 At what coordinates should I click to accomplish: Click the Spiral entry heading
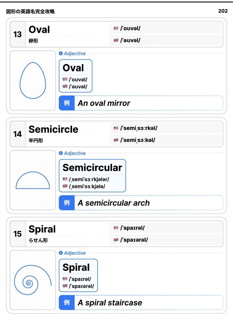42,229
